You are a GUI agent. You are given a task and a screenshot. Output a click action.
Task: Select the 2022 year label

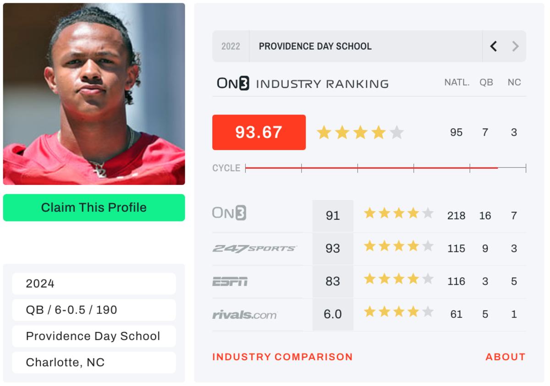tap(231, 46)
